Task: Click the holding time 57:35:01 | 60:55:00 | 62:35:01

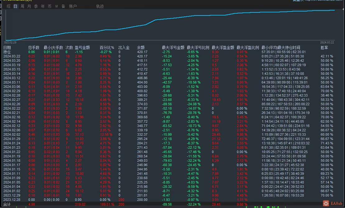Action: (x=283, y=52)
